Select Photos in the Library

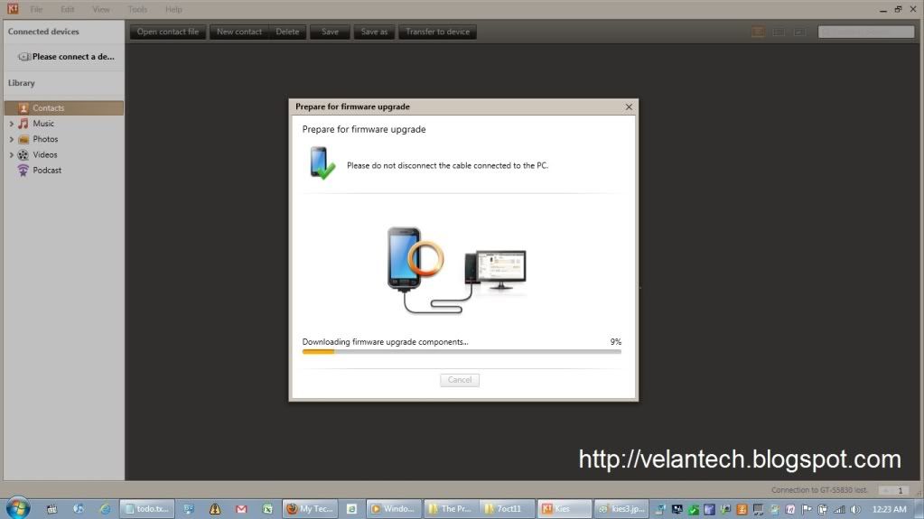[45, 139]
